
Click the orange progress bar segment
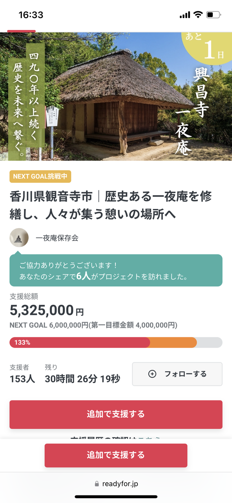pos(173,343)
